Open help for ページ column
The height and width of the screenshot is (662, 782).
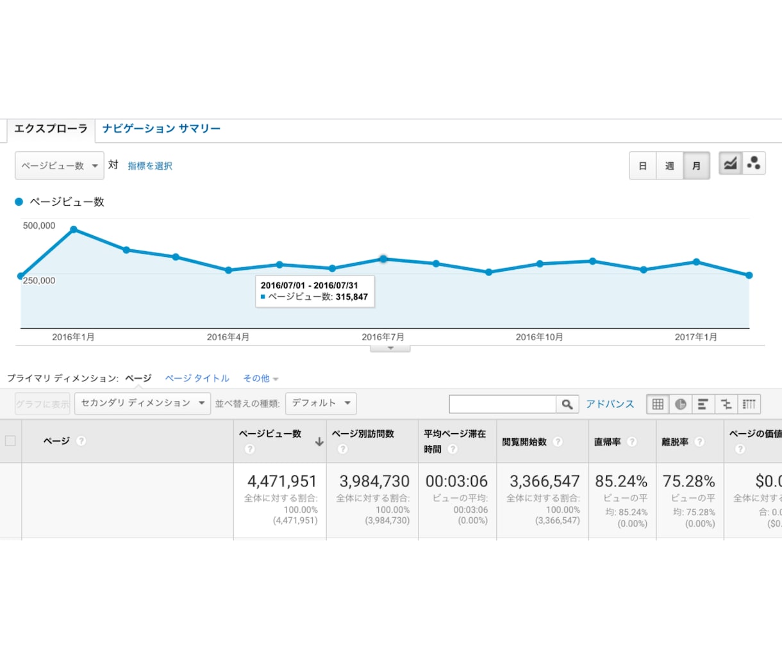click(x=81, y=441)
